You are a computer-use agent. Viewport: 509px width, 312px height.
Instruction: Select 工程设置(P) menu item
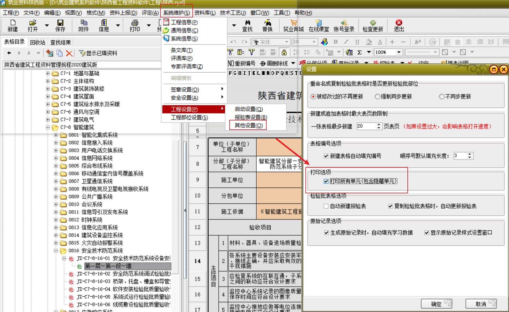[x=194, y=109]
